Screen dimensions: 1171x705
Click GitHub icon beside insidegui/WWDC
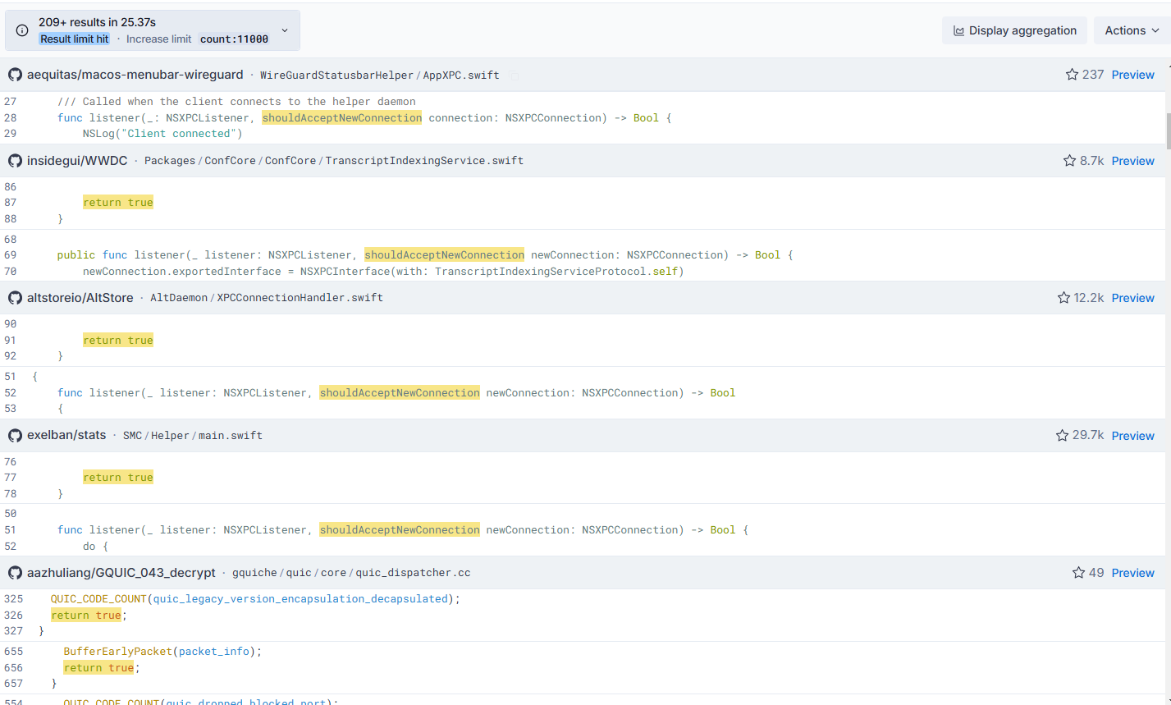tap(15, 161)
